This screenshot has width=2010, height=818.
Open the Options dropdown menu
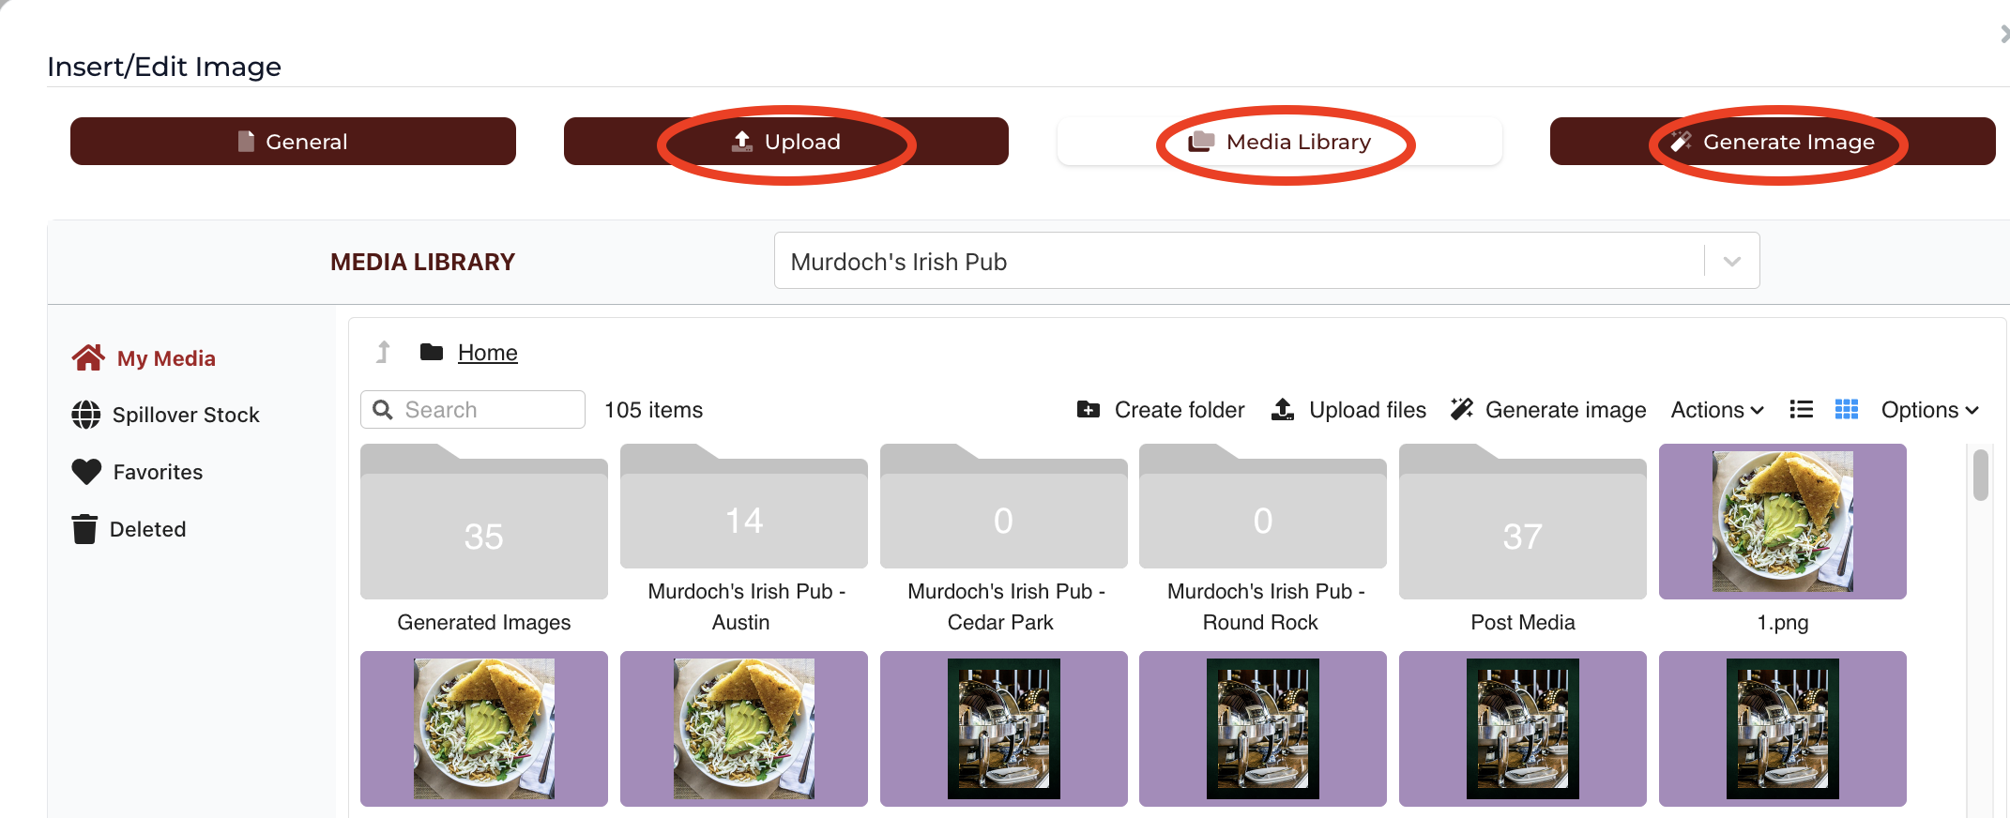pyautogui.click(x=1929, y=410)
